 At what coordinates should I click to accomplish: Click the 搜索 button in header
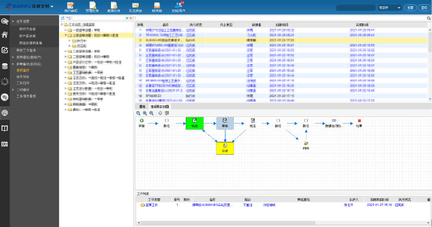click(x=410, y=8)
